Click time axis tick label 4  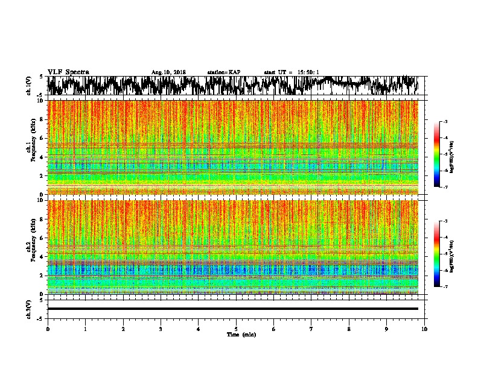(x=199, y=329)
